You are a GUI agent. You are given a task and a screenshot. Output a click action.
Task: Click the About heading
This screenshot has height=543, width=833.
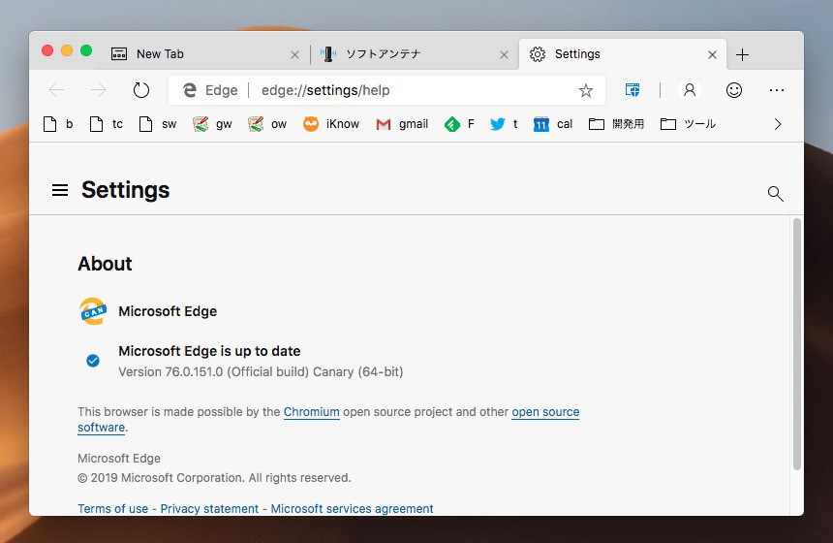[105, 264]
